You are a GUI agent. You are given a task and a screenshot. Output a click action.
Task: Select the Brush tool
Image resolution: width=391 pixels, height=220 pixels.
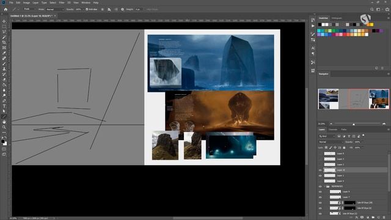4,64
